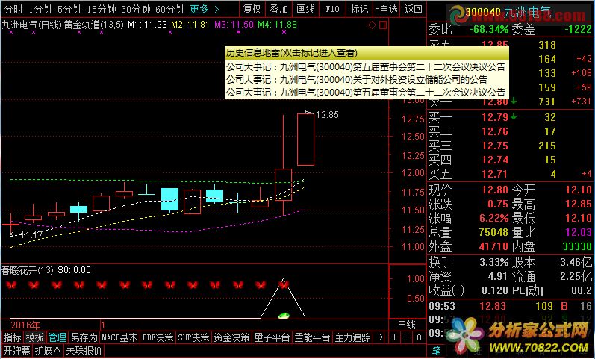Click the latest tall red candlestick

pos(305,140)
